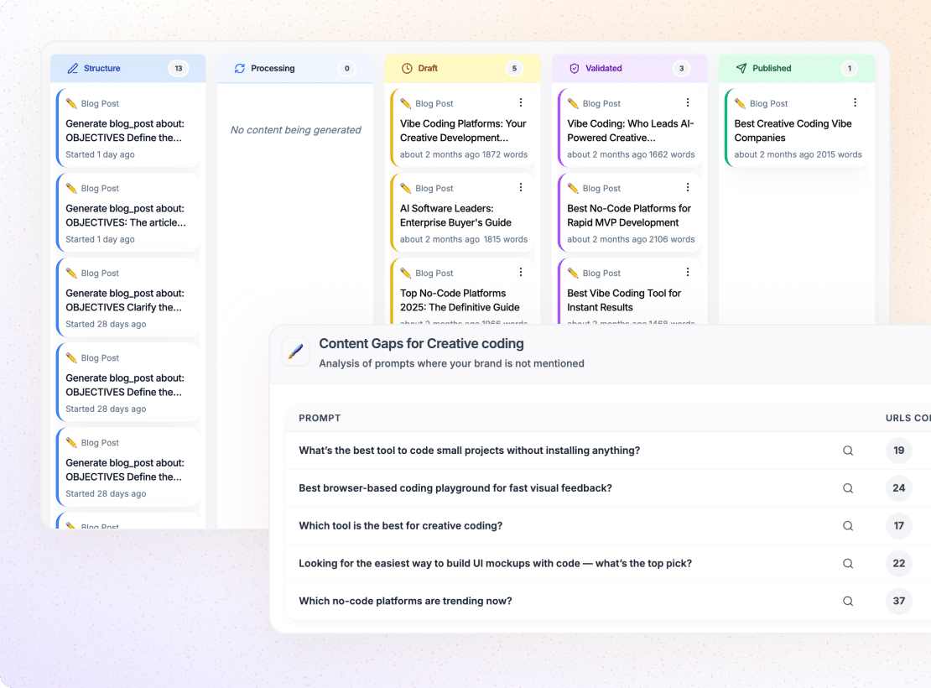Click the Draft column clock icon
This screenshot has height=688, width=931.
click(x=407, y=69)
